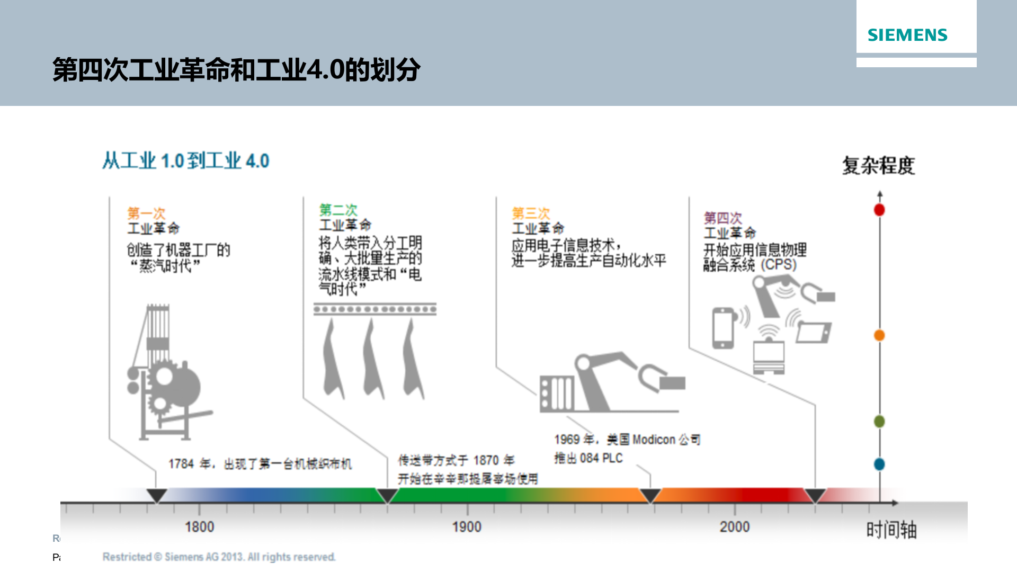Image resolution: width=1017 pixels, height=572 pixels.
Task: Toggle the red dot on the complexity axis
Action: click(879, 210)
